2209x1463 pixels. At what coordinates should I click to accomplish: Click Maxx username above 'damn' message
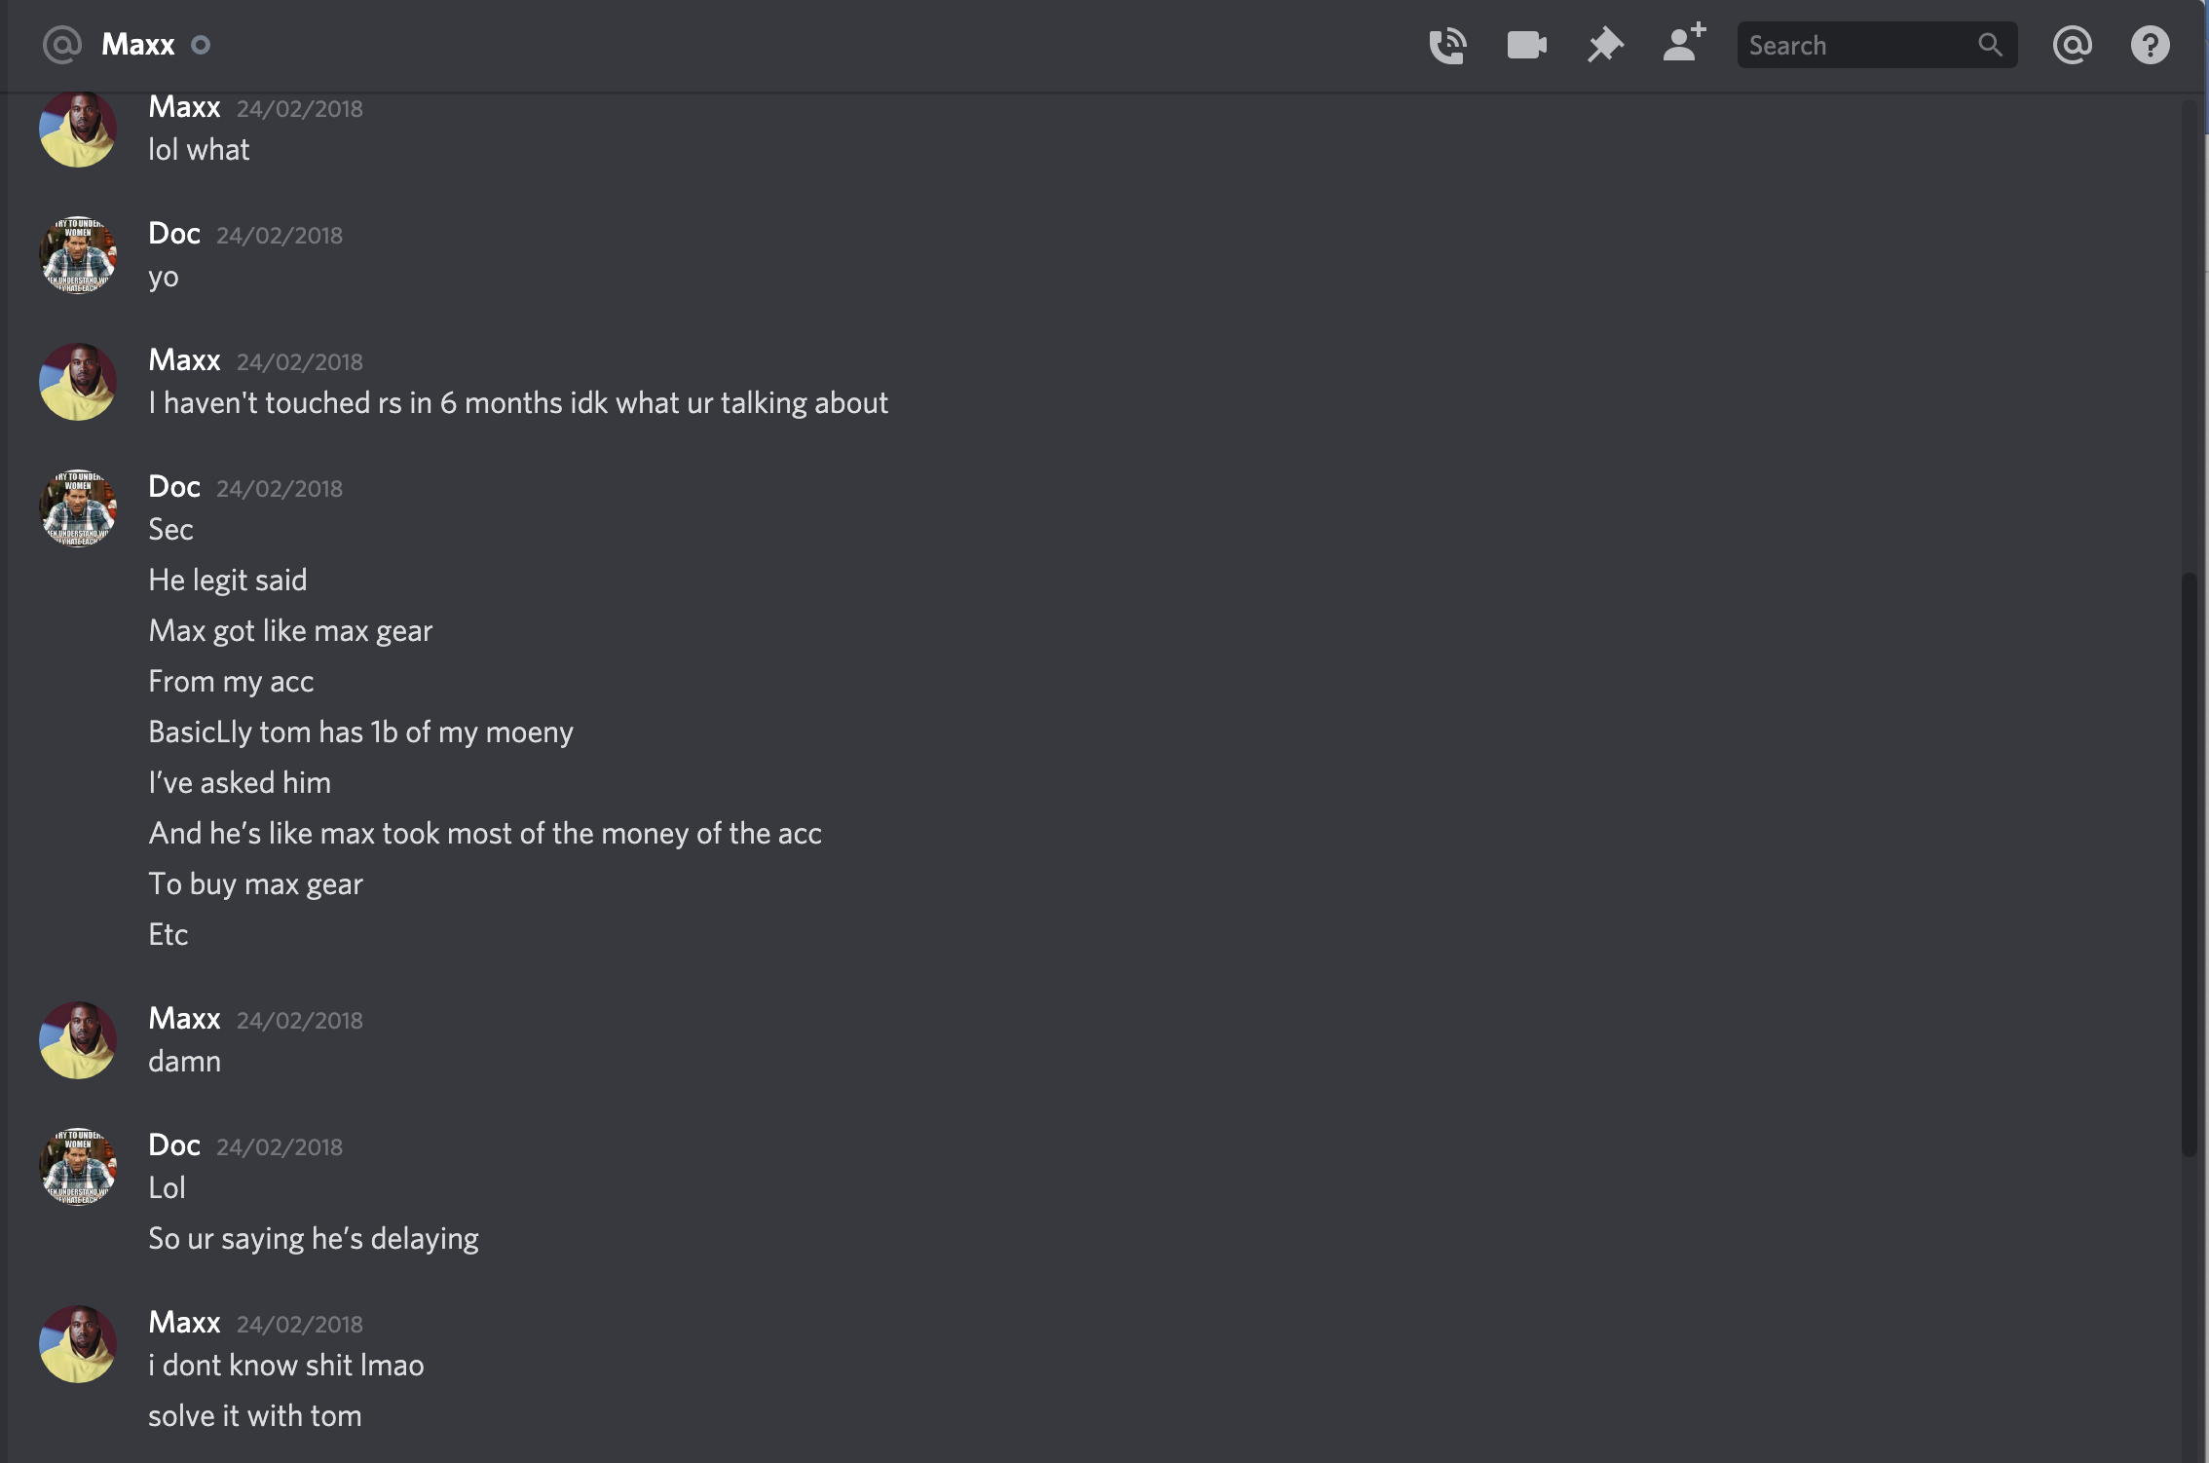184,1018
